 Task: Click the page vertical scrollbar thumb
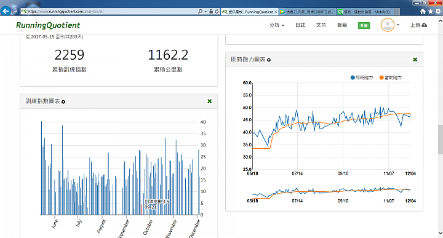pyautogui.click(x=441, y=140)
